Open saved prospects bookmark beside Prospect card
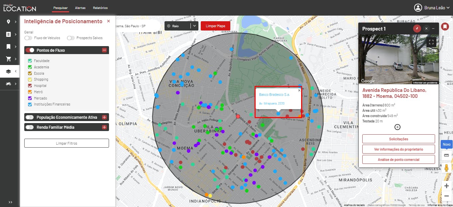The height and width of the screenshot is (207, 453). 445,27
